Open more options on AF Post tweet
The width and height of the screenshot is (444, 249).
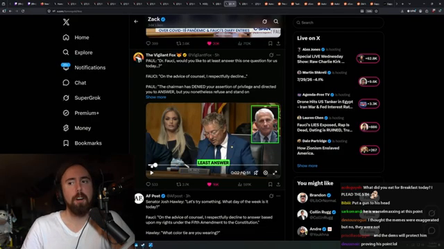coord(278,196)
